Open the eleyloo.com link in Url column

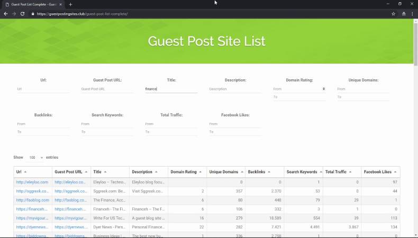(x=32, y=182)
